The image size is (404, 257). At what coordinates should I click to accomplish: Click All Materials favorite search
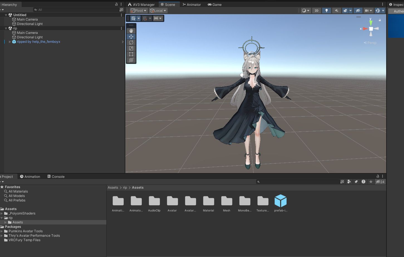18,191
